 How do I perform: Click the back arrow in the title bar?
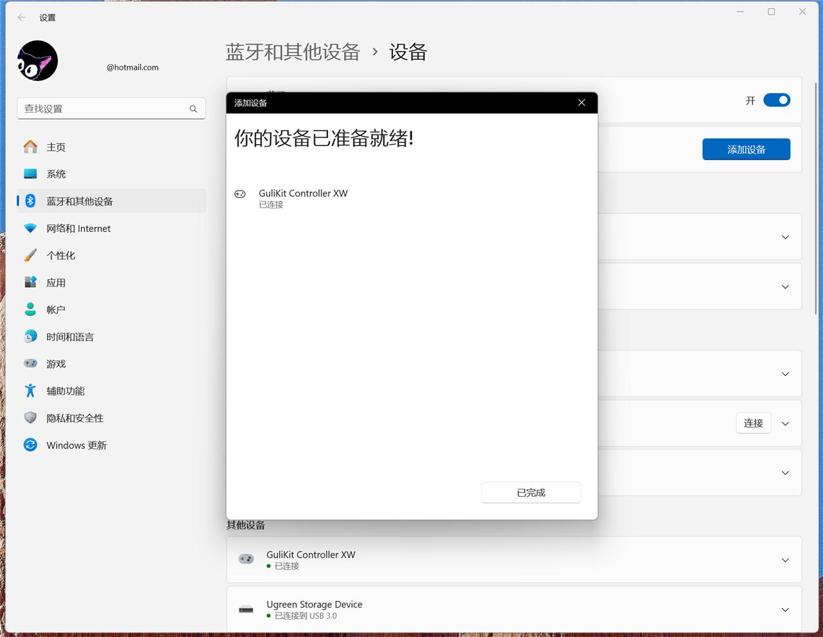[x=22, y=17]
